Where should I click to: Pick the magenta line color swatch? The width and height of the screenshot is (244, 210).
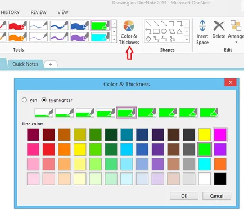tap(220, 134)
